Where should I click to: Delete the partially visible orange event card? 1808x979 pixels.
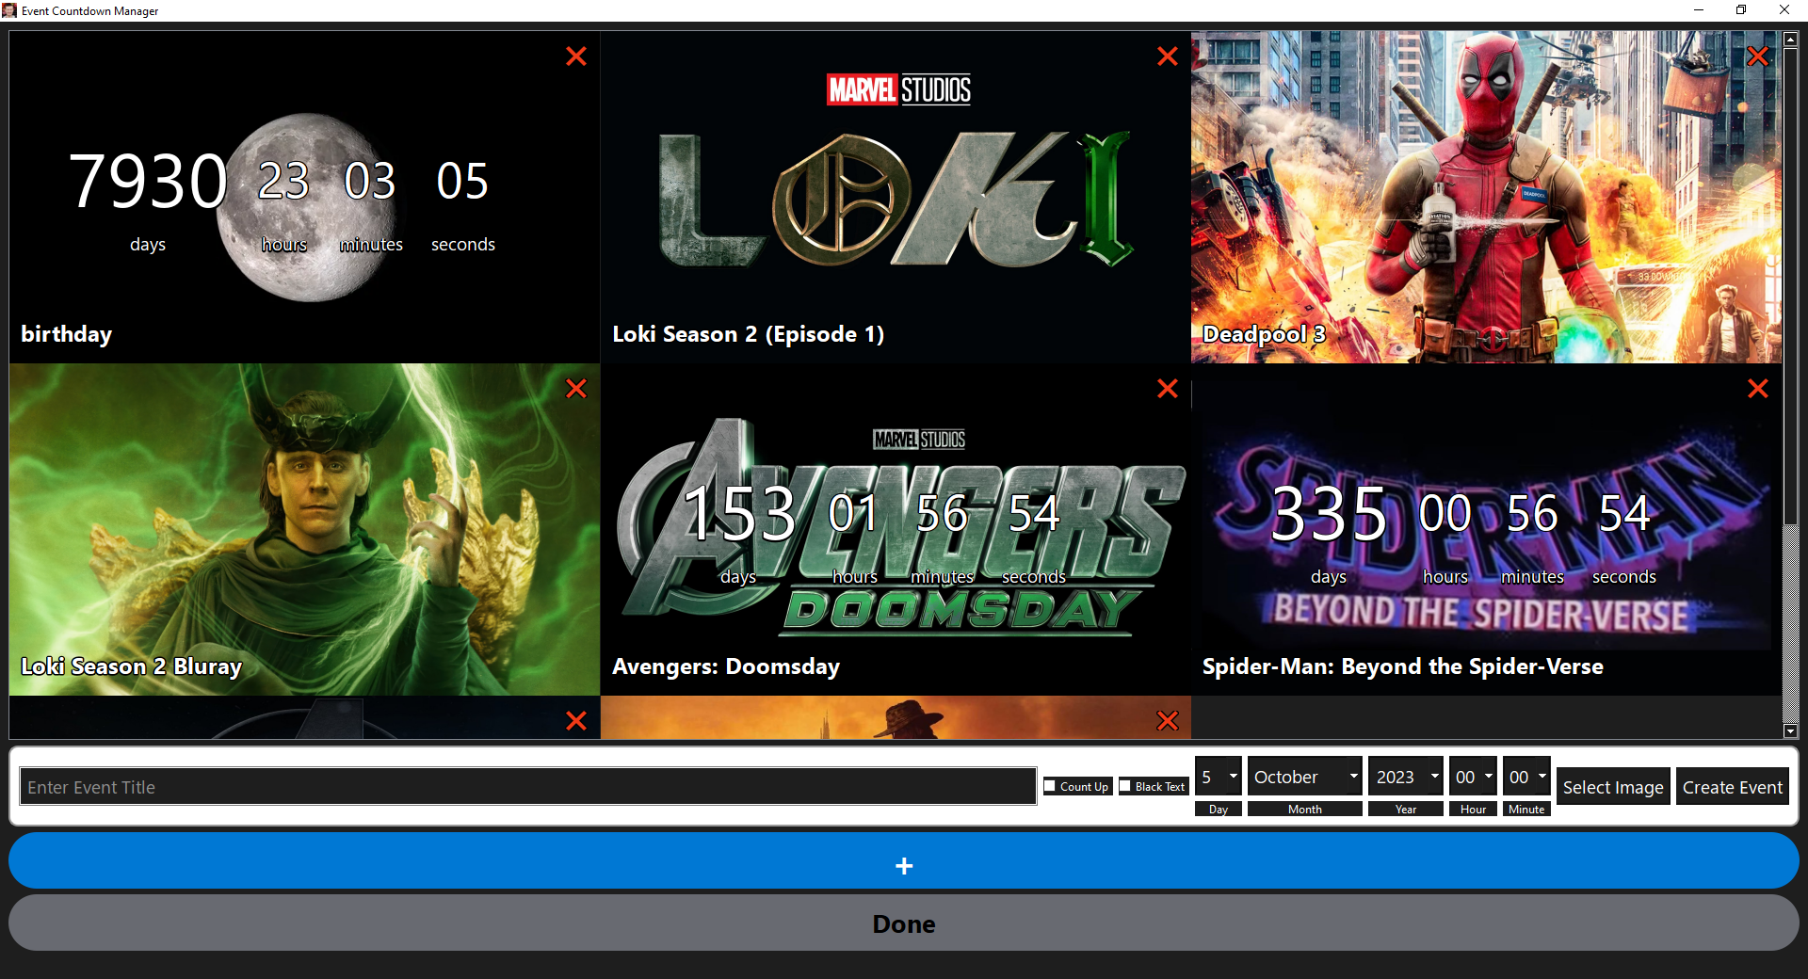1168,721
